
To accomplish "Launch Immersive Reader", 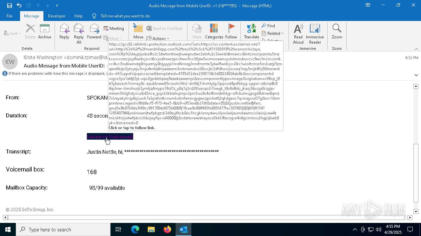I will point(315,34).
